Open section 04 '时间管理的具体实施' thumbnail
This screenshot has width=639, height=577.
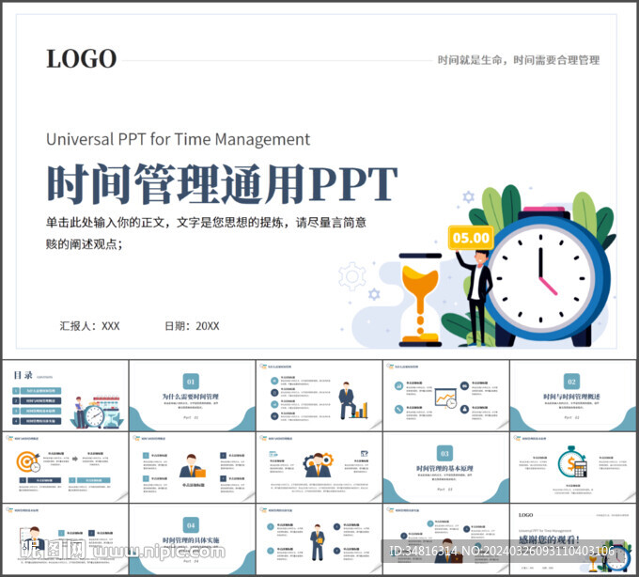pos(193,539)
